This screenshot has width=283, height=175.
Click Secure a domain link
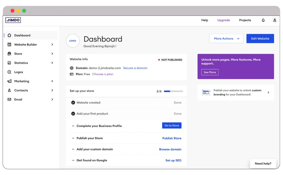(x=135, y=68)
